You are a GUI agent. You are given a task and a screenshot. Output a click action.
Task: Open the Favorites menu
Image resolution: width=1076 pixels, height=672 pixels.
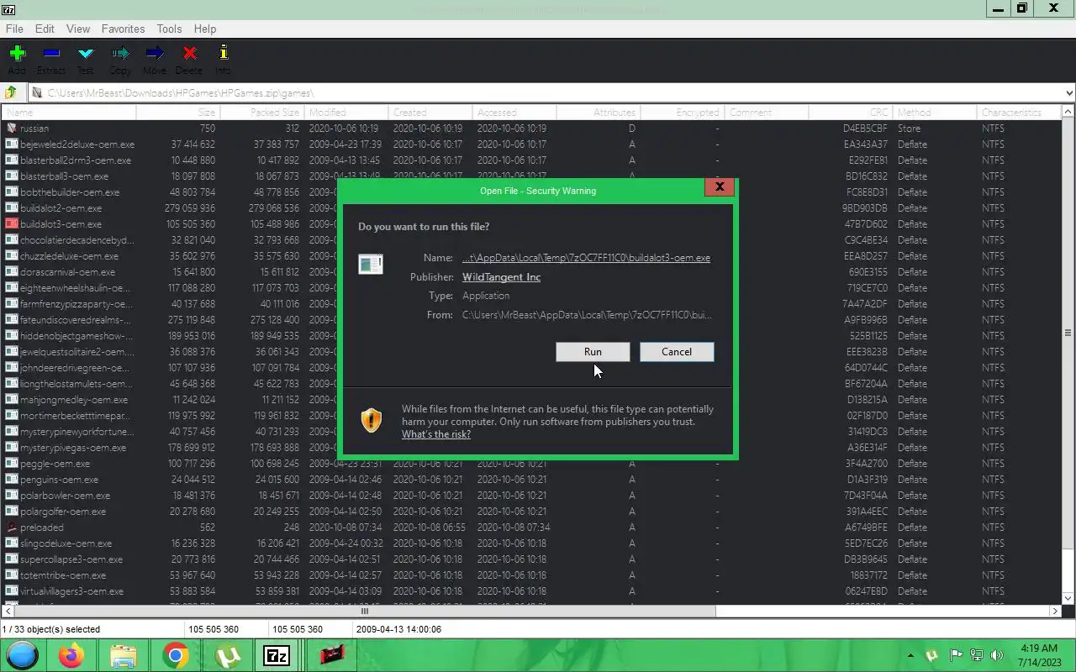[123, 29]
